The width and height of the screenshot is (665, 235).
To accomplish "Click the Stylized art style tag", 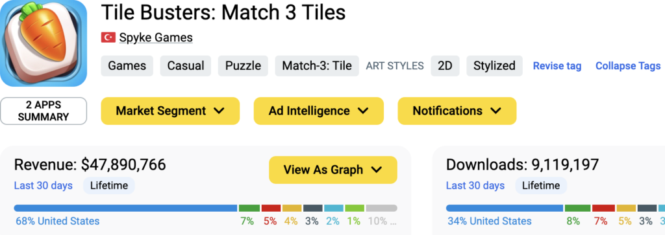I will point(494,66).
